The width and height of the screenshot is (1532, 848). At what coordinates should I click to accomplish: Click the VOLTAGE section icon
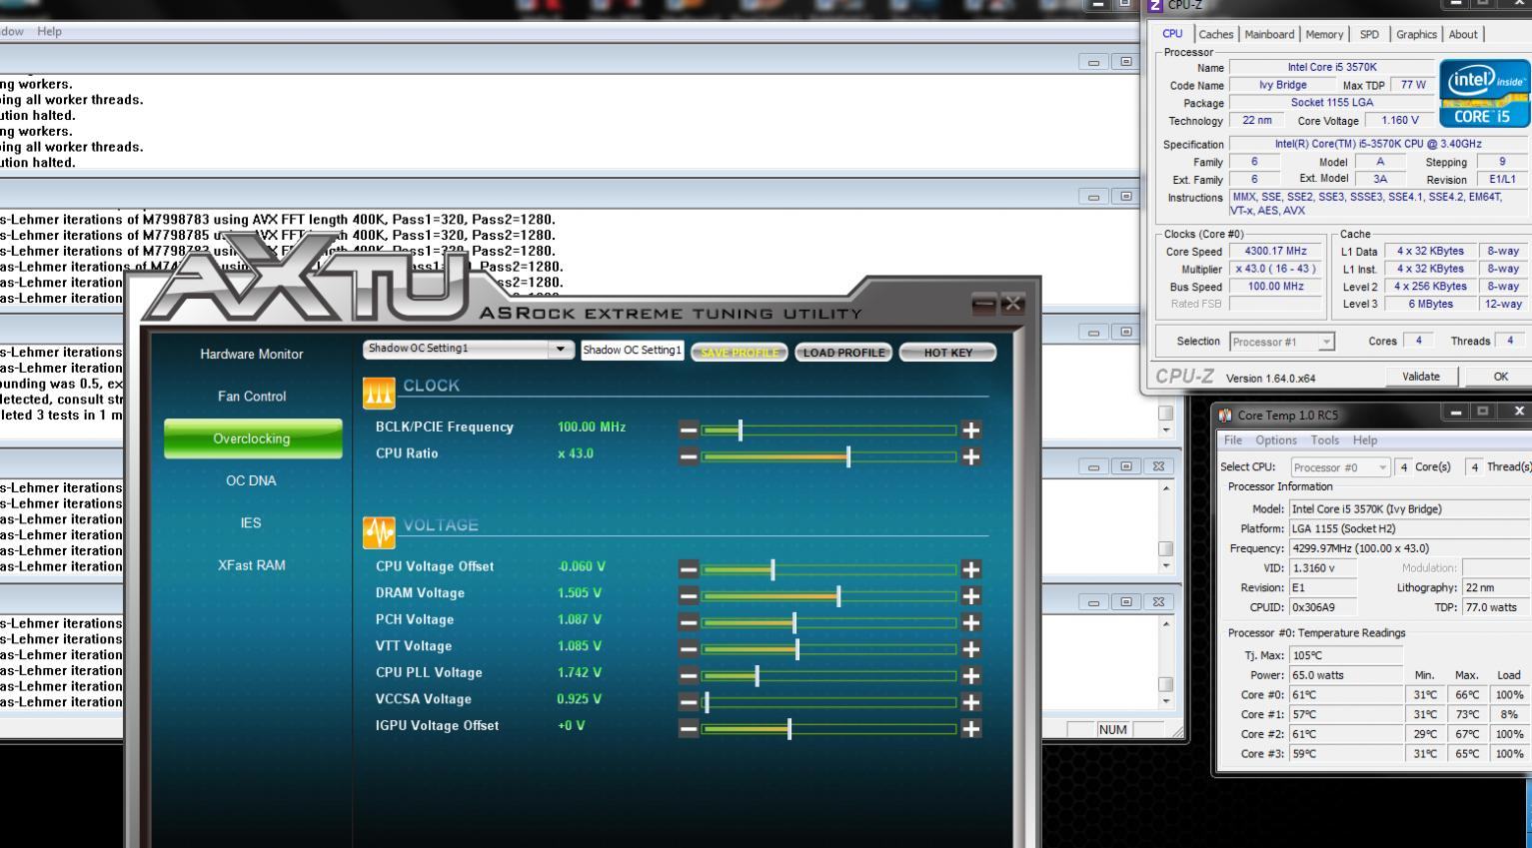pyautogui.click(x=379, y=533)
